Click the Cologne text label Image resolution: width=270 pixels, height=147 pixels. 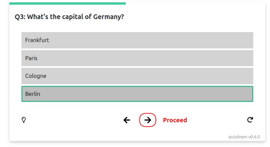tap(36, 76)
